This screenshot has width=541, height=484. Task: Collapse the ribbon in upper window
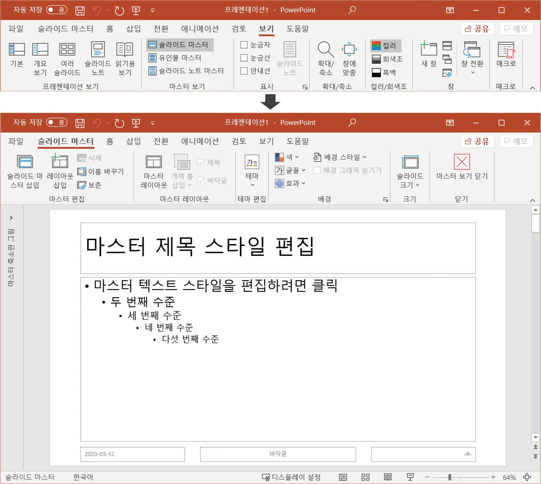[x=533, y=87]
